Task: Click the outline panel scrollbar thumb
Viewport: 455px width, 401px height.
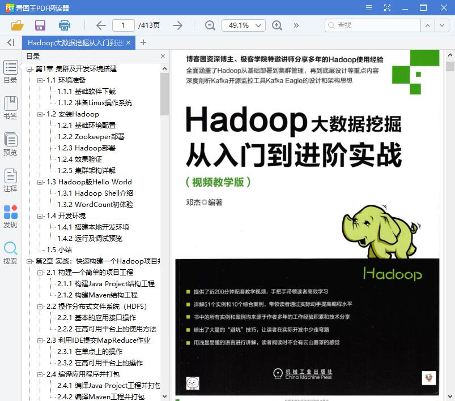Action: click(164, 94)
